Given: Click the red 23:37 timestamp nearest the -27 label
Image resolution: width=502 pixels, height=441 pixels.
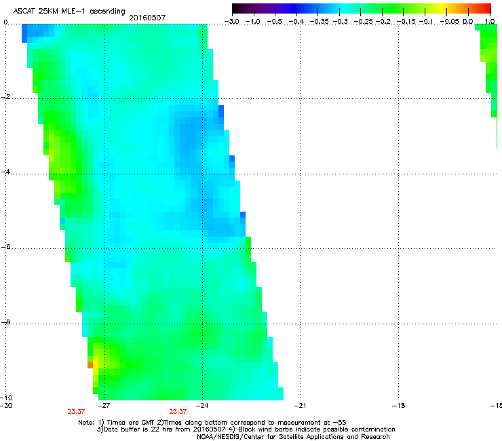Looking at the screenshot, I should coord(76,412).
